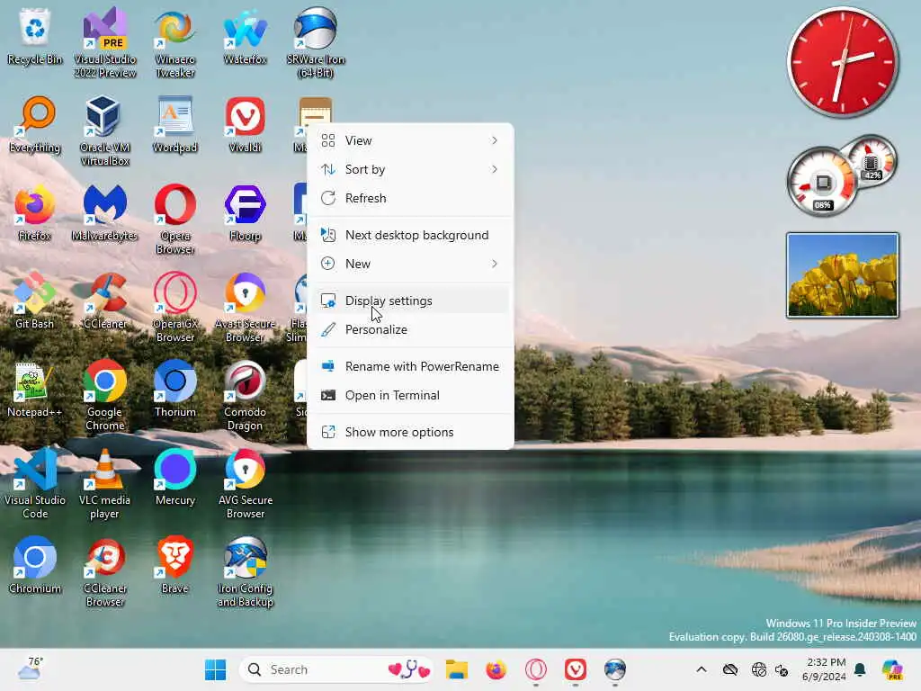Viewport: 921px width, 691px height.
Task: Expand the View submenu
Action: (410, 140)
